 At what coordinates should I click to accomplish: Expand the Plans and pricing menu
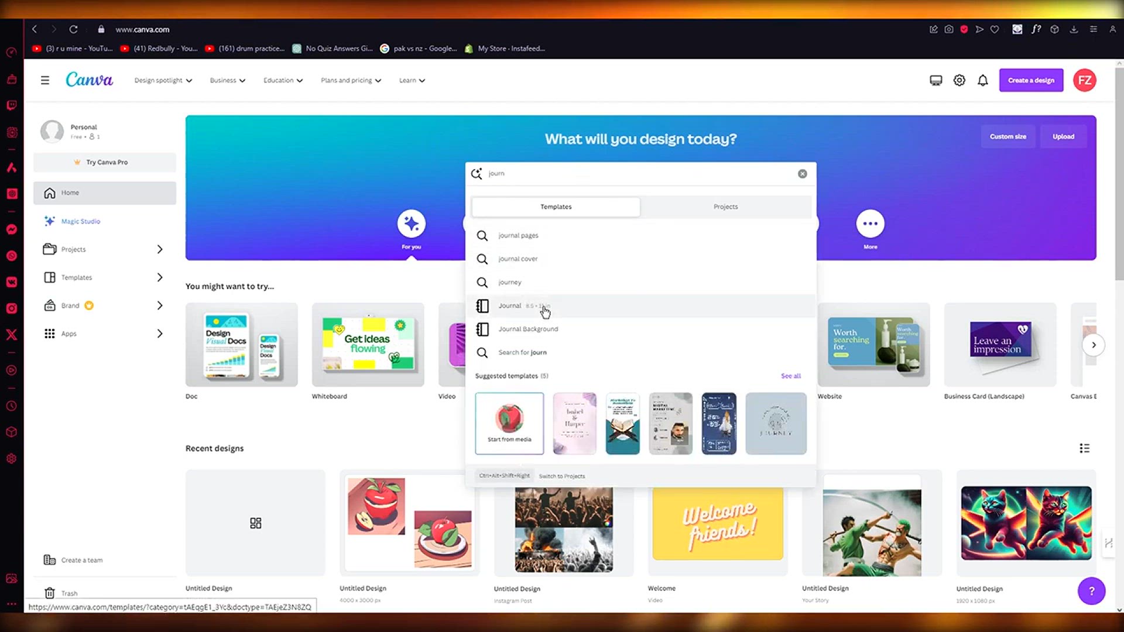coord(351,80)
